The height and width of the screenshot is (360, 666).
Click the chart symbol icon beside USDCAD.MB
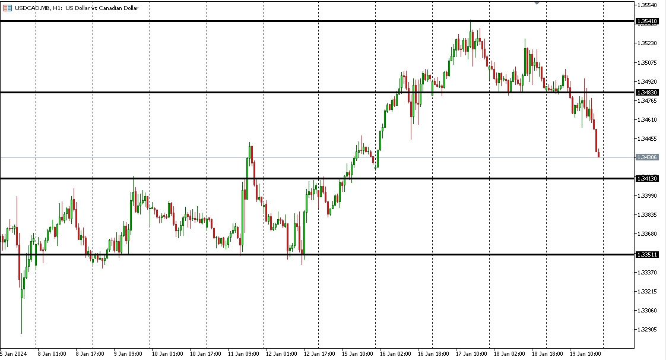coord(7,8)
